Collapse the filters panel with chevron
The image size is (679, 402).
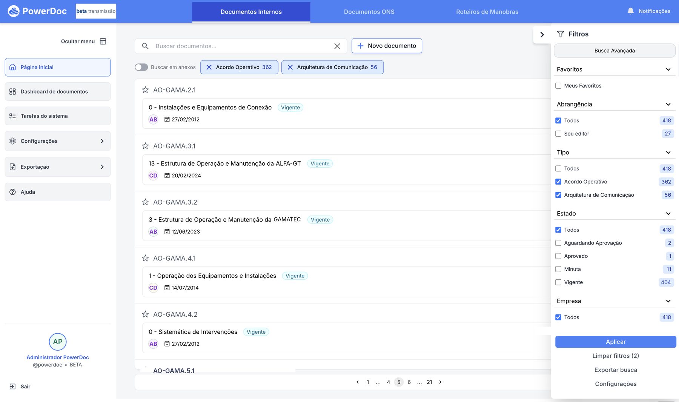542,35
